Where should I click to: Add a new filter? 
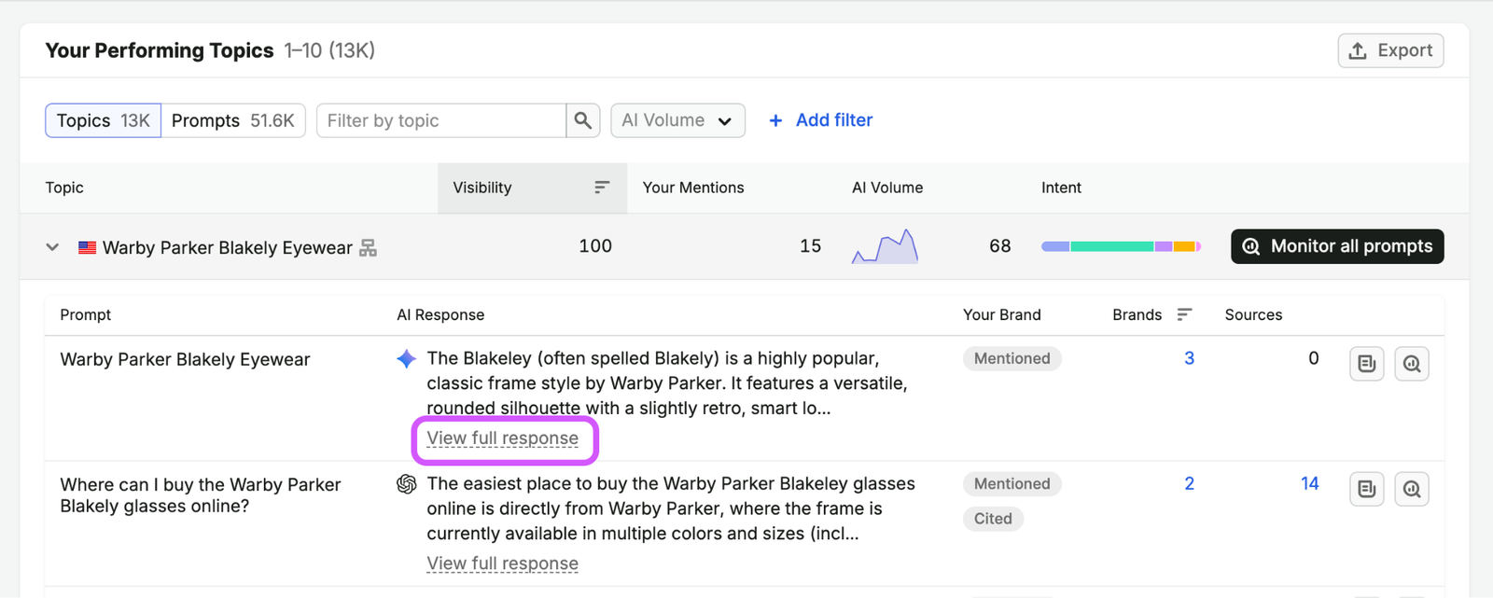coord(820,120)
